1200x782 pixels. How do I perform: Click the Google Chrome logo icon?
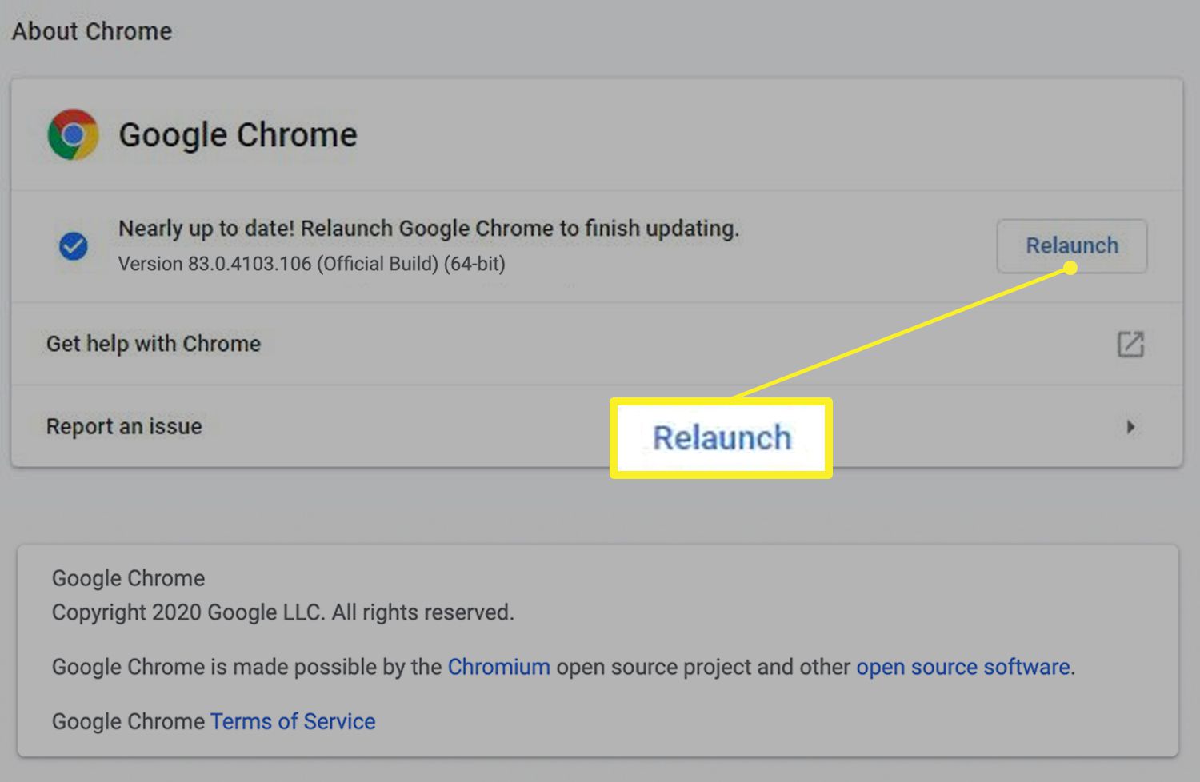[x=73, y=134]
